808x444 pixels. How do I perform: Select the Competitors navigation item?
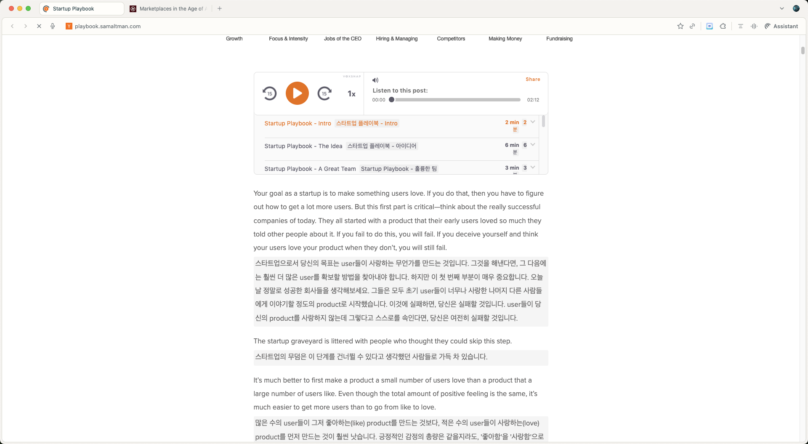451,39
